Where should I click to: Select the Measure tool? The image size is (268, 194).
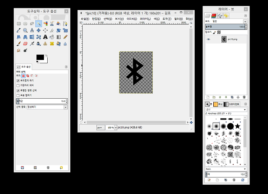click(32, 30)
